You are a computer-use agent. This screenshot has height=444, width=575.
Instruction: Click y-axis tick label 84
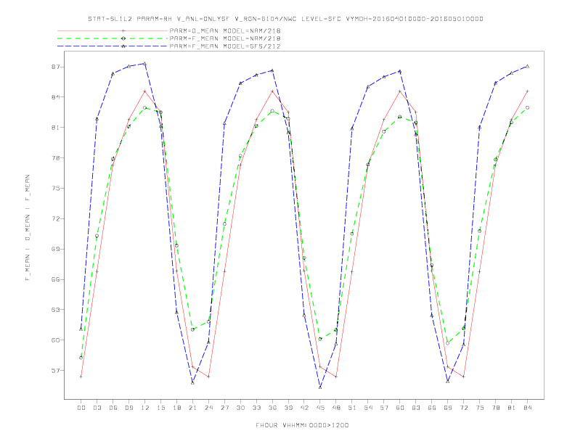56,97
